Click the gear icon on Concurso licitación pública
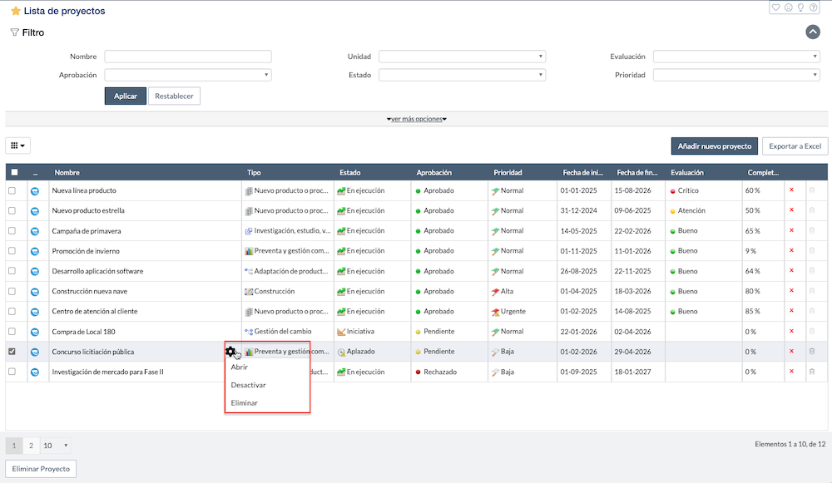 click(x=231, y=352)
